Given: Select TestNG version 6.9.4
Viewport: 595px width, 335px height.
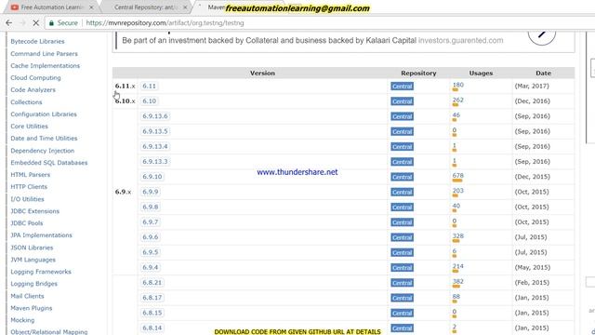Looking at the screenshot, I should click(151, 267).
